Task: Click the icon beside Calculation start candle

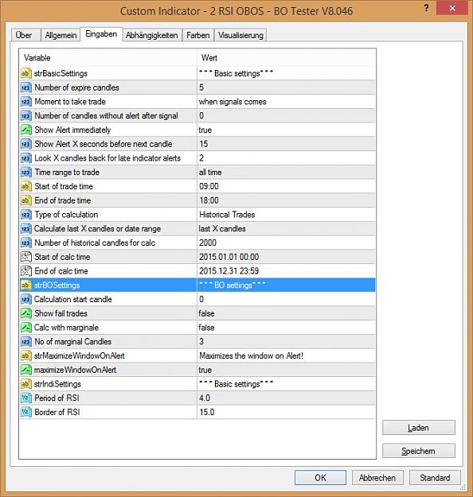Action: point(26,299)
